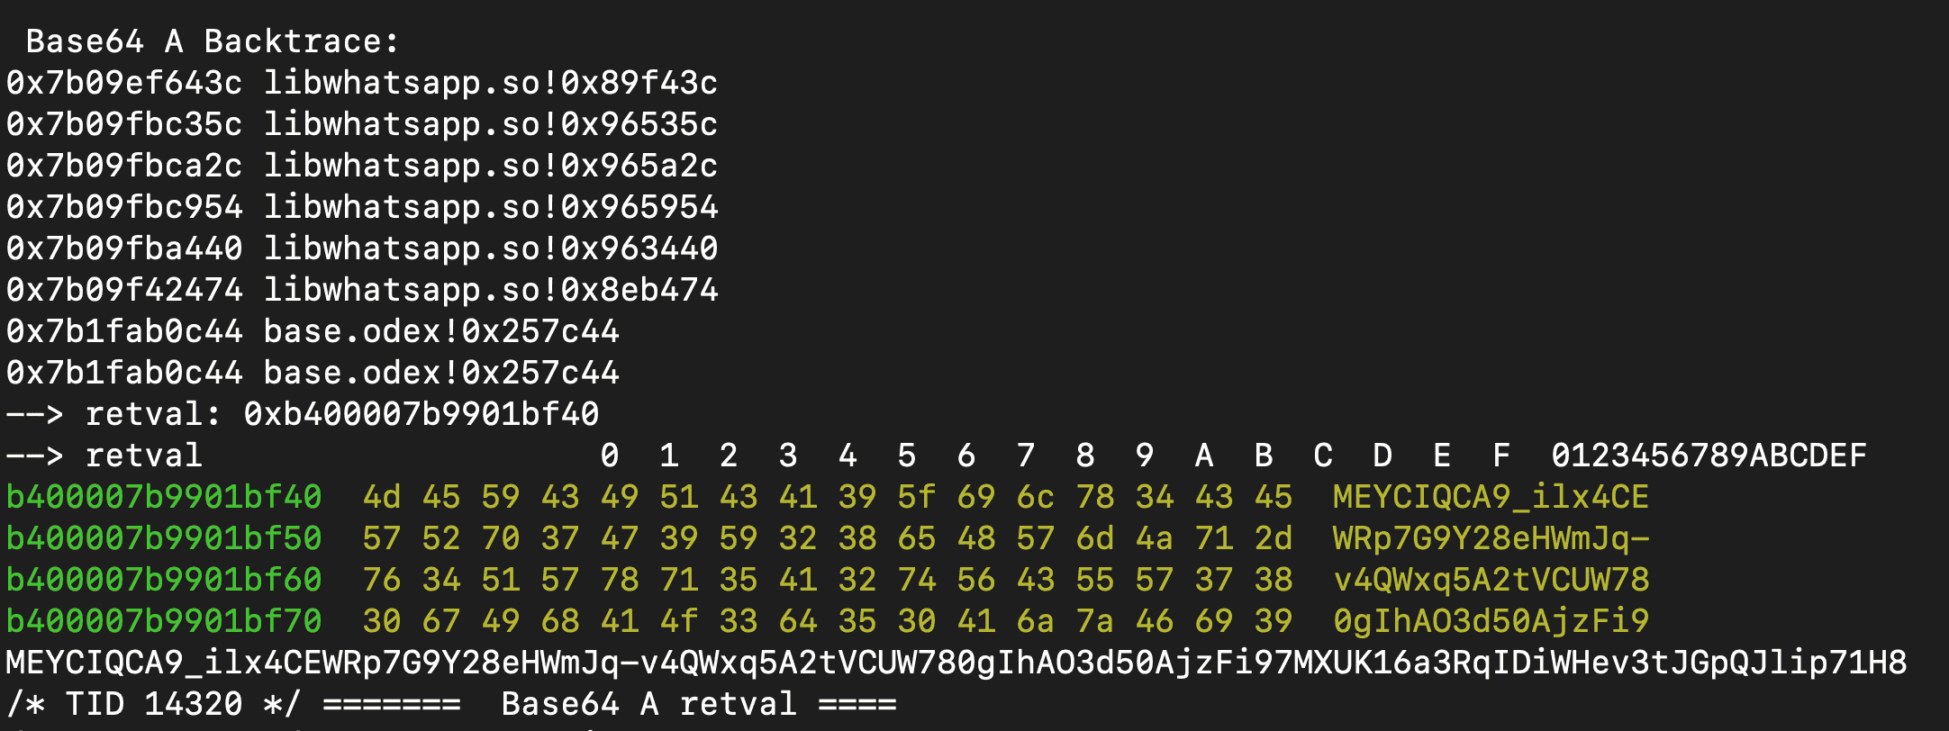This screenshot has width=1949, height=731.
Task: Click green address b400007b9901bf60
Action: (164, 580)
